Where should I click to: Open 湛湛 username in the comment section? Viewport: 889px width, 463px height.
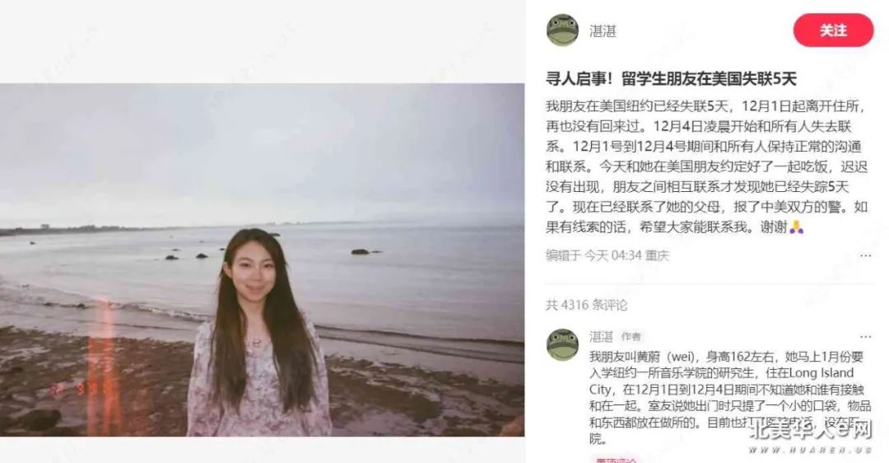pyautogui.click(x=601, y=336)
